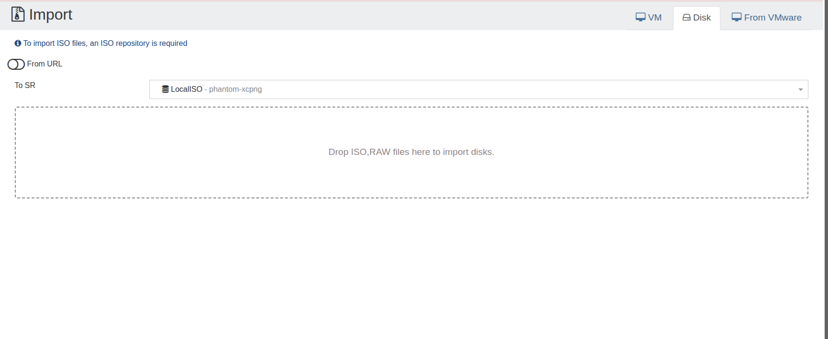Click the Import archive file icon
This screenshot has height=339, width=828.
[18, 14]
